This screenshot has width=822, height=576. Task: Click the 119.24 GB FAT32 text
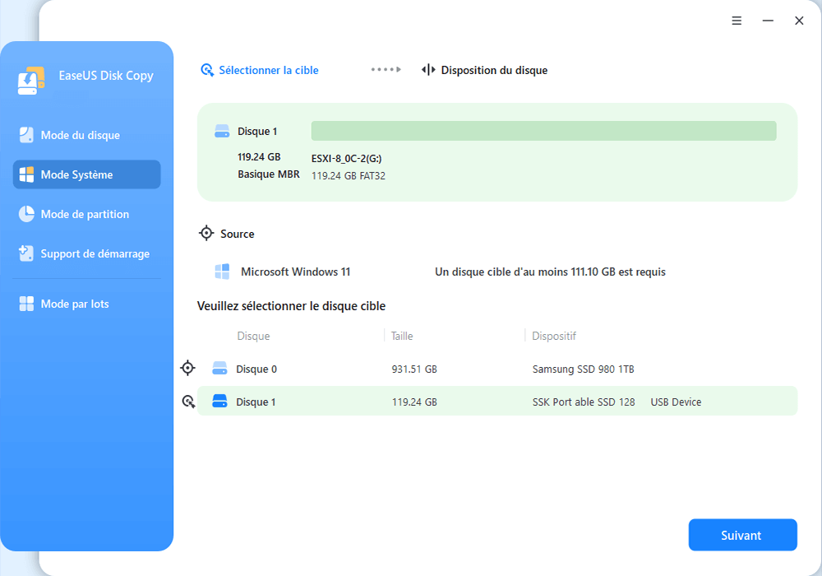click(x=349, y=176)
